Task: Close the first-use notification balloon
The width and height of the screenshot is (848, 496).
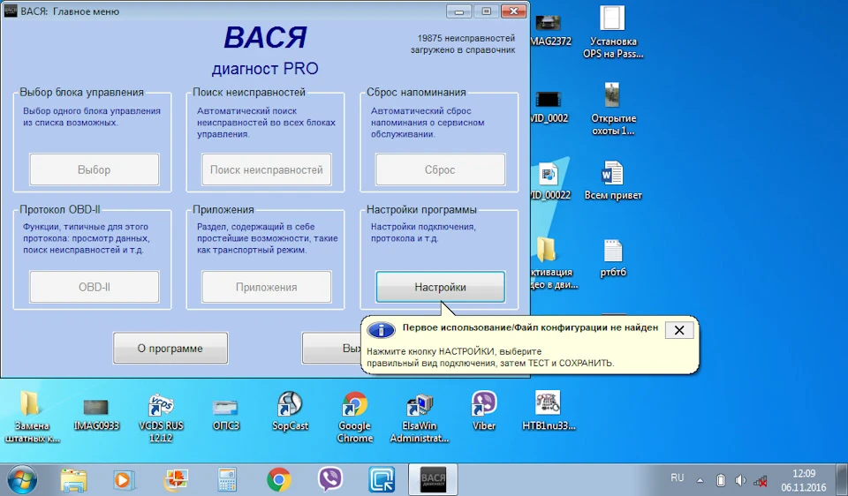Action: coord(679,330)
